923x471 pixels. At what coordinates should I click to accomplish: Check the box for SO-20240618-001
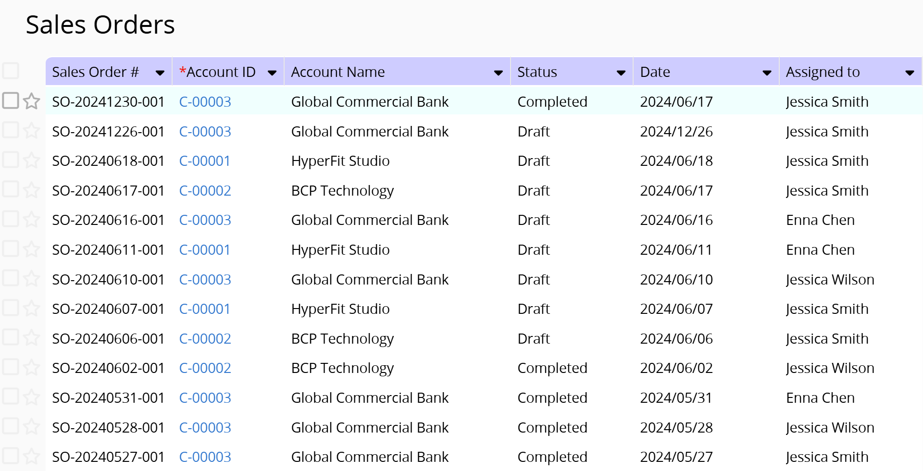[11, 160]
